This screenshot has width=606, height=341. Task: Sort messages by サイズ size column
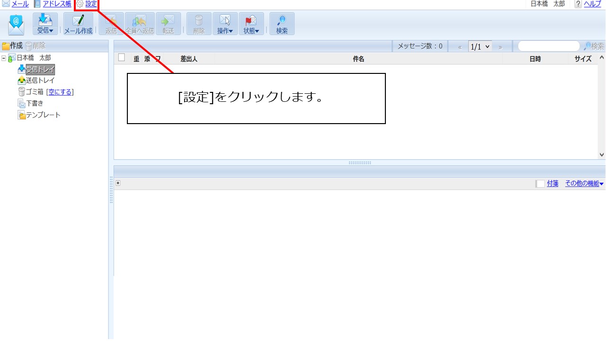point(583,59)
